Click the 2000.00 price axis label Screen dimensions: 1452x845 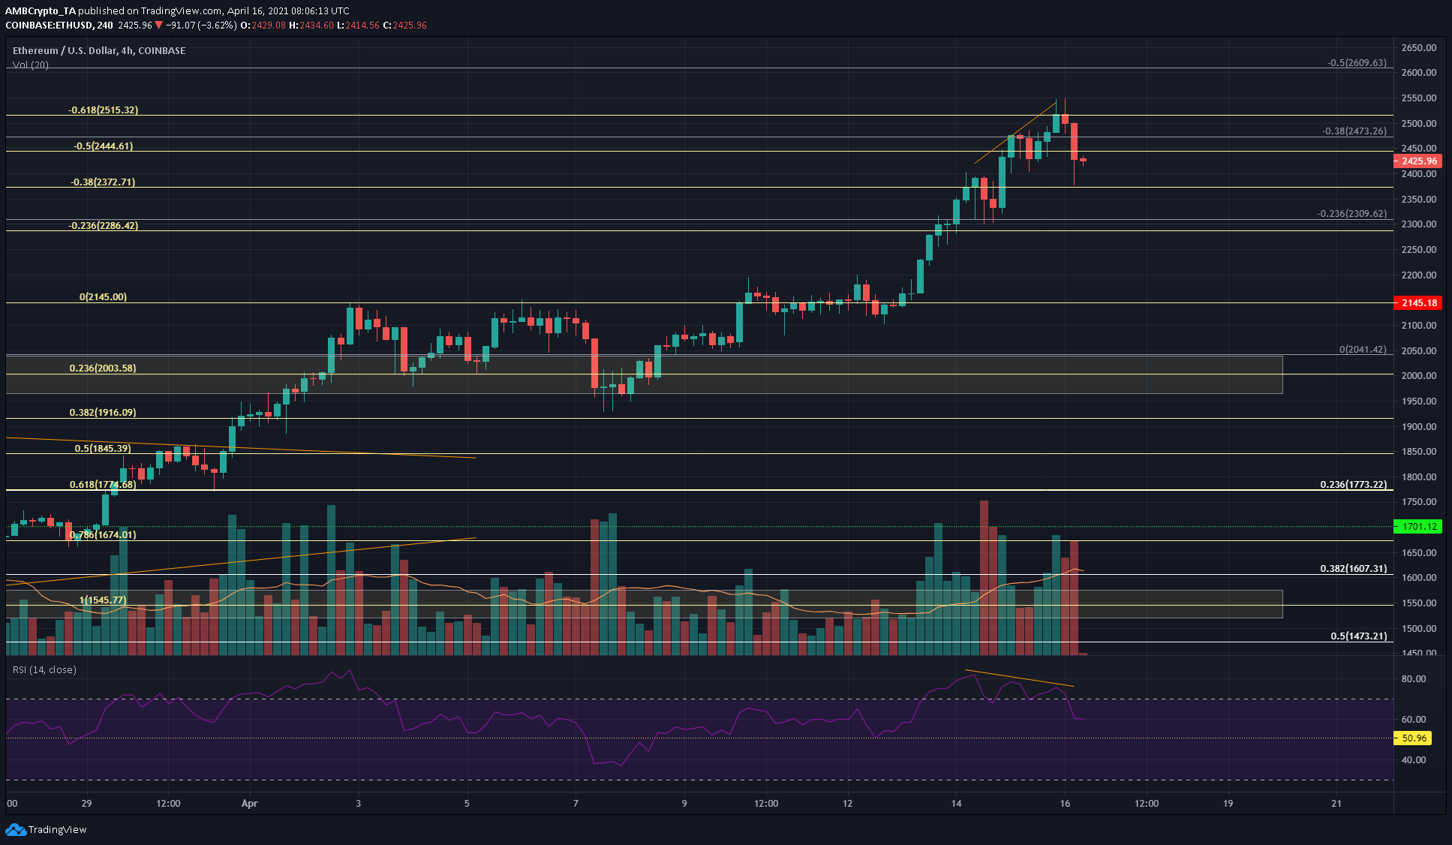point(1419,376)
